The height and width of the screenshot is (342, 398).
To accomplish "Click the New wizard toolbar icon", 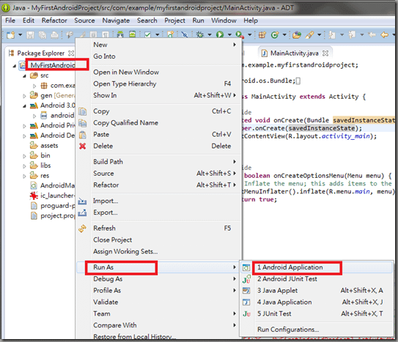I will [x=11, y=34].
